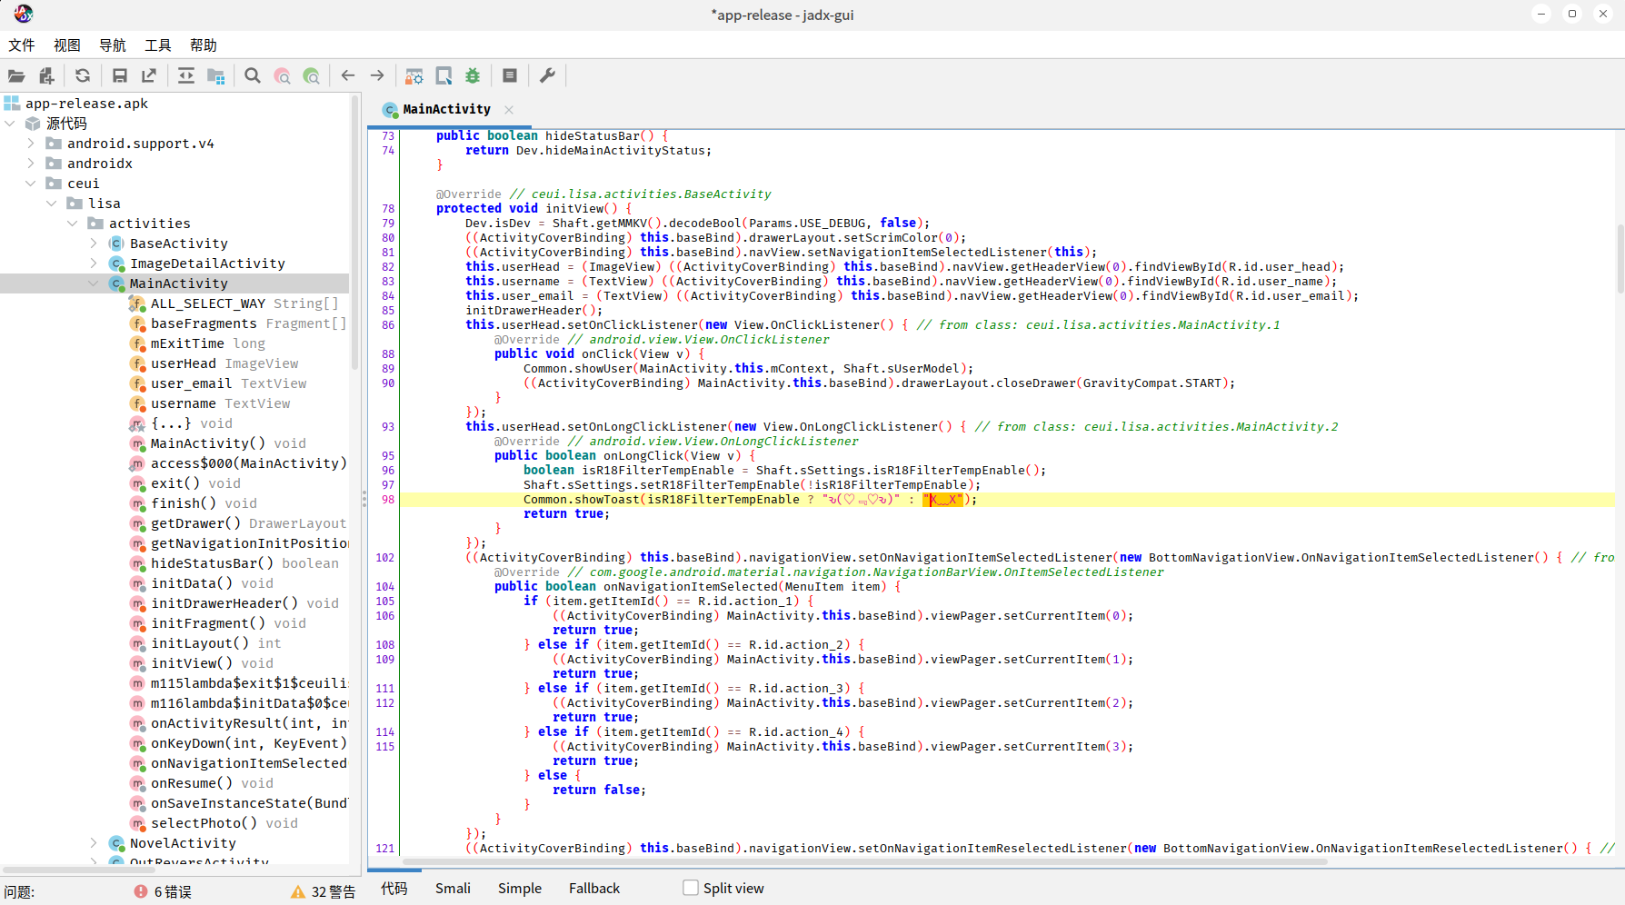Switch to the Smali view tab

click(453, 889)
